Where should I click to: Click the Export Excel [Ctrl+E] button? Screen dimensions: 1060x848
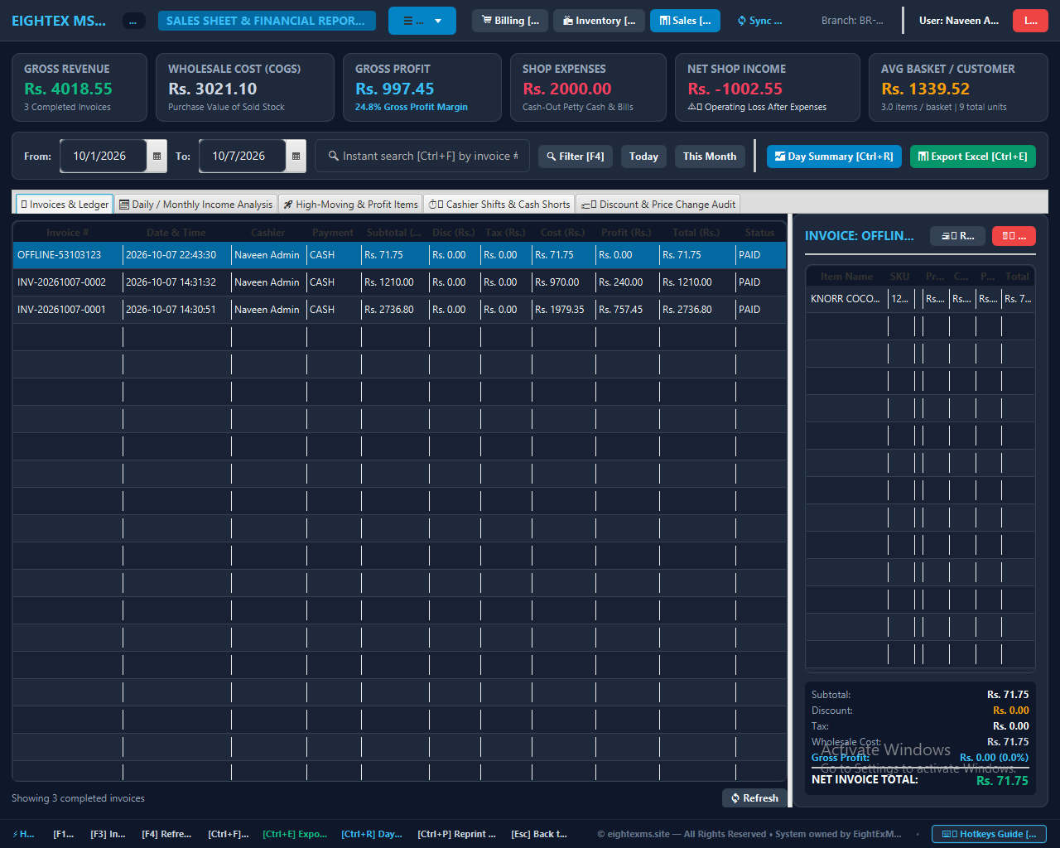973,157
